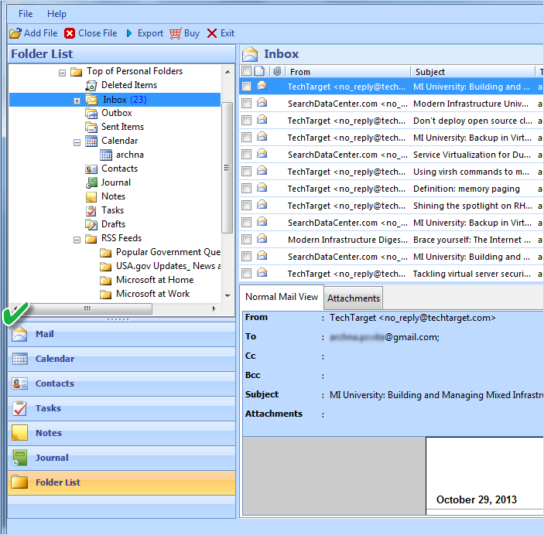The width and height of the screenshot is (544, 535).
Task: Click folder tree scroll down arrow
Action: point(228,296)
